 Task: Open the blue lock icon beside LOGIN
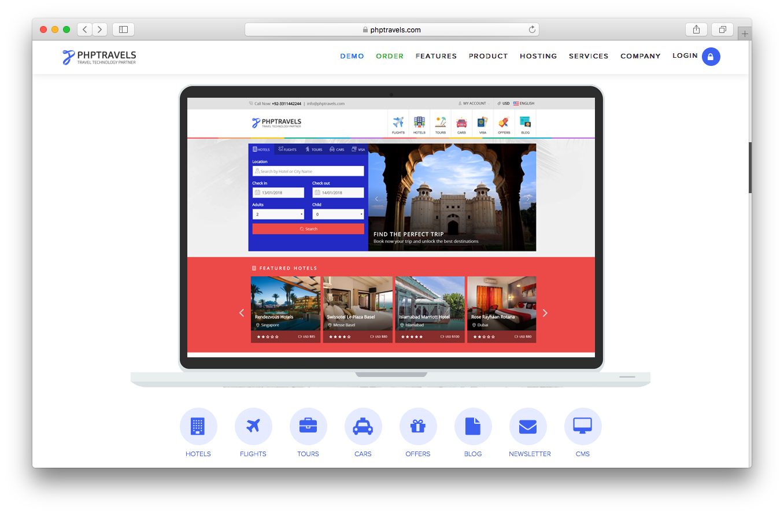pos(711,56)
